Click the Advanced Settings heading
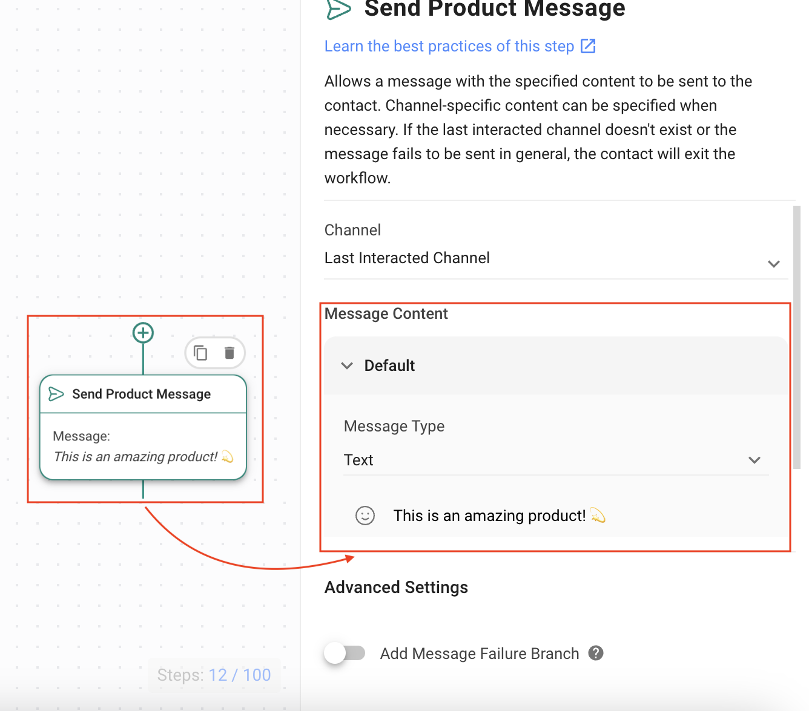The height and width of the screenshot is (711, 809). (x=396, y=587)
